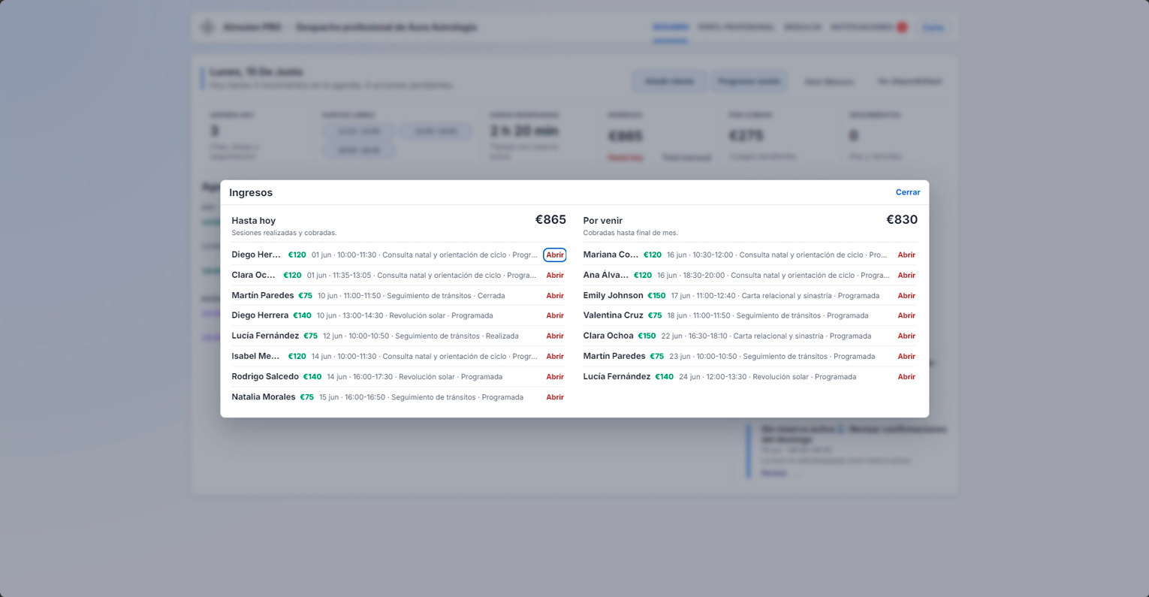Open Mariana's 16 jun upcoming session
The width and height of the screenshot is (1149, 597).
coord(906,255)
